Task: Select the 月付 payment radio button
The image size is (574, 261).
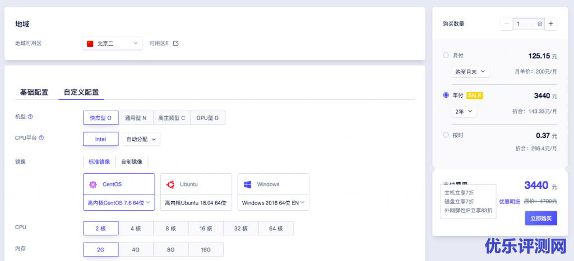Action: click(446, 55)
